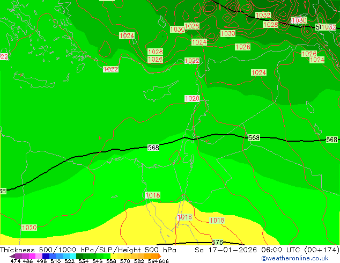The image size is (340, 263).
Task: Pick the bright yellow legend swatch after 558
Action: click(x=114, y=256)
